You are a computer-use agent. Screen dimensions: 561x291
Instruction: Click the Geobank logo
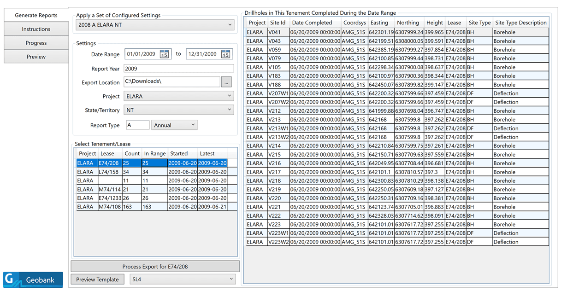[x=33, y=279]
